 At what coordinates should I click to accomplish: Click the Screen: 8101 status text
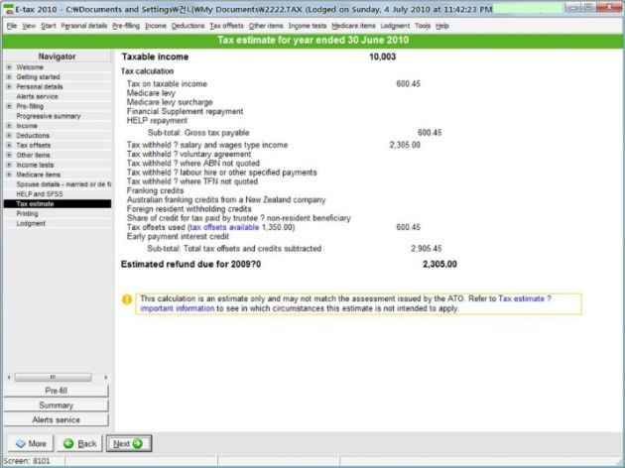[27, 461]
